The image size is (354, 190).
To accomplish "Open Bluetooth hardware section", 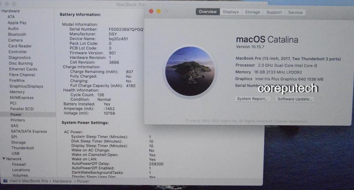I will [17, 34].
